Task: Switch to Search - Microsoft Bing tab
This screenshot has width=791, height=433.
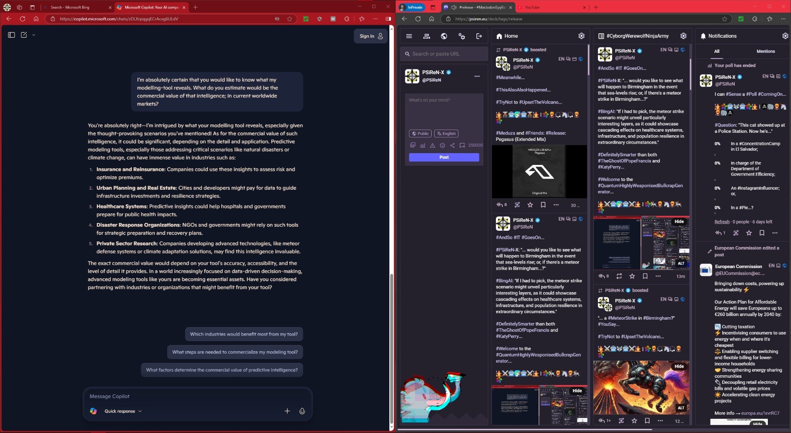Action: (x=76, y=7)
